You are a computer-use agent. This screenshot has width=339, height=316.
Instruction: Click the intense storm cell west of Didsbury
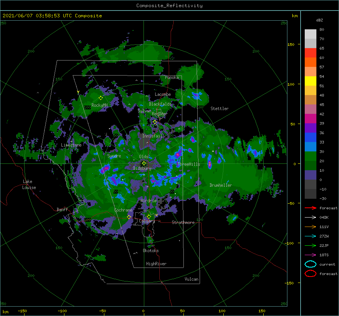pyautogui.click(x=105, y=169)
